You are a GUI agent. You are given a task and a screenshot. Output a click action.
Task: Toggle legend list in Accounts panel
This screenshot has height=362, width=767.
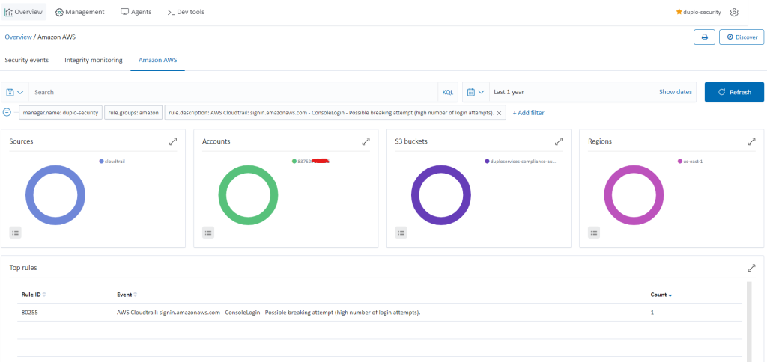click(x=208, y=233)
